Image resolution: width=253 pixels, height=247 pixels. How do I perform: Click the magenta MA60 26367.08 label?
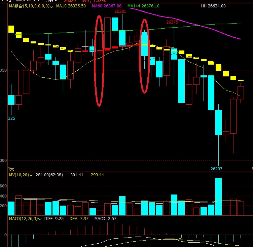point(107,6)
